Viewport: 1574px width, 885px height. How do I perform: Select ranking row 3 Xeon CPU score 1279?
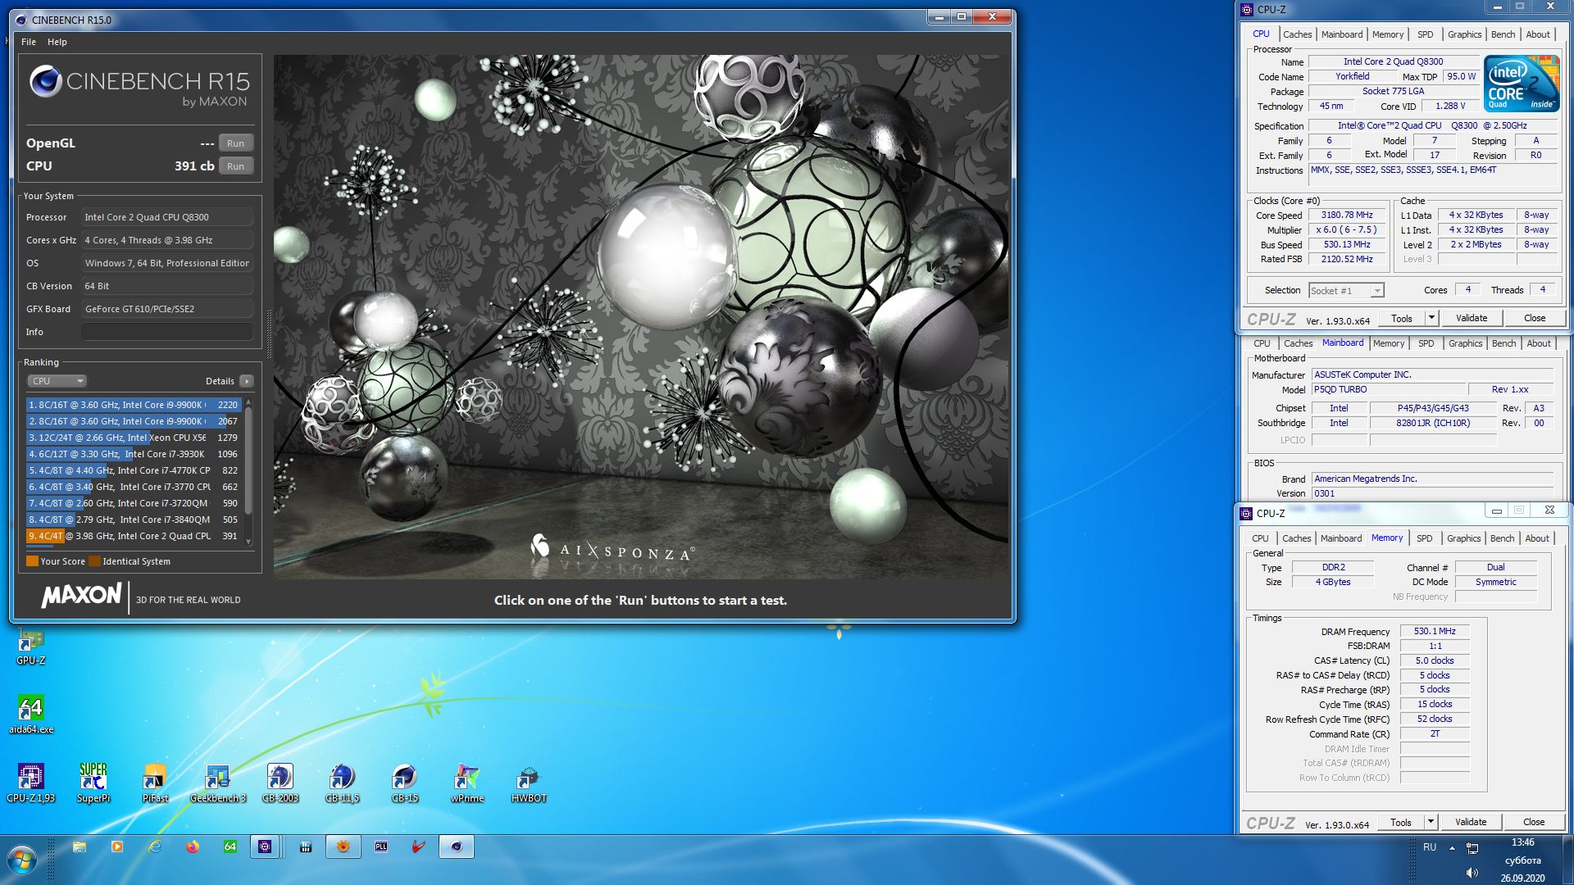coord(133,438)
